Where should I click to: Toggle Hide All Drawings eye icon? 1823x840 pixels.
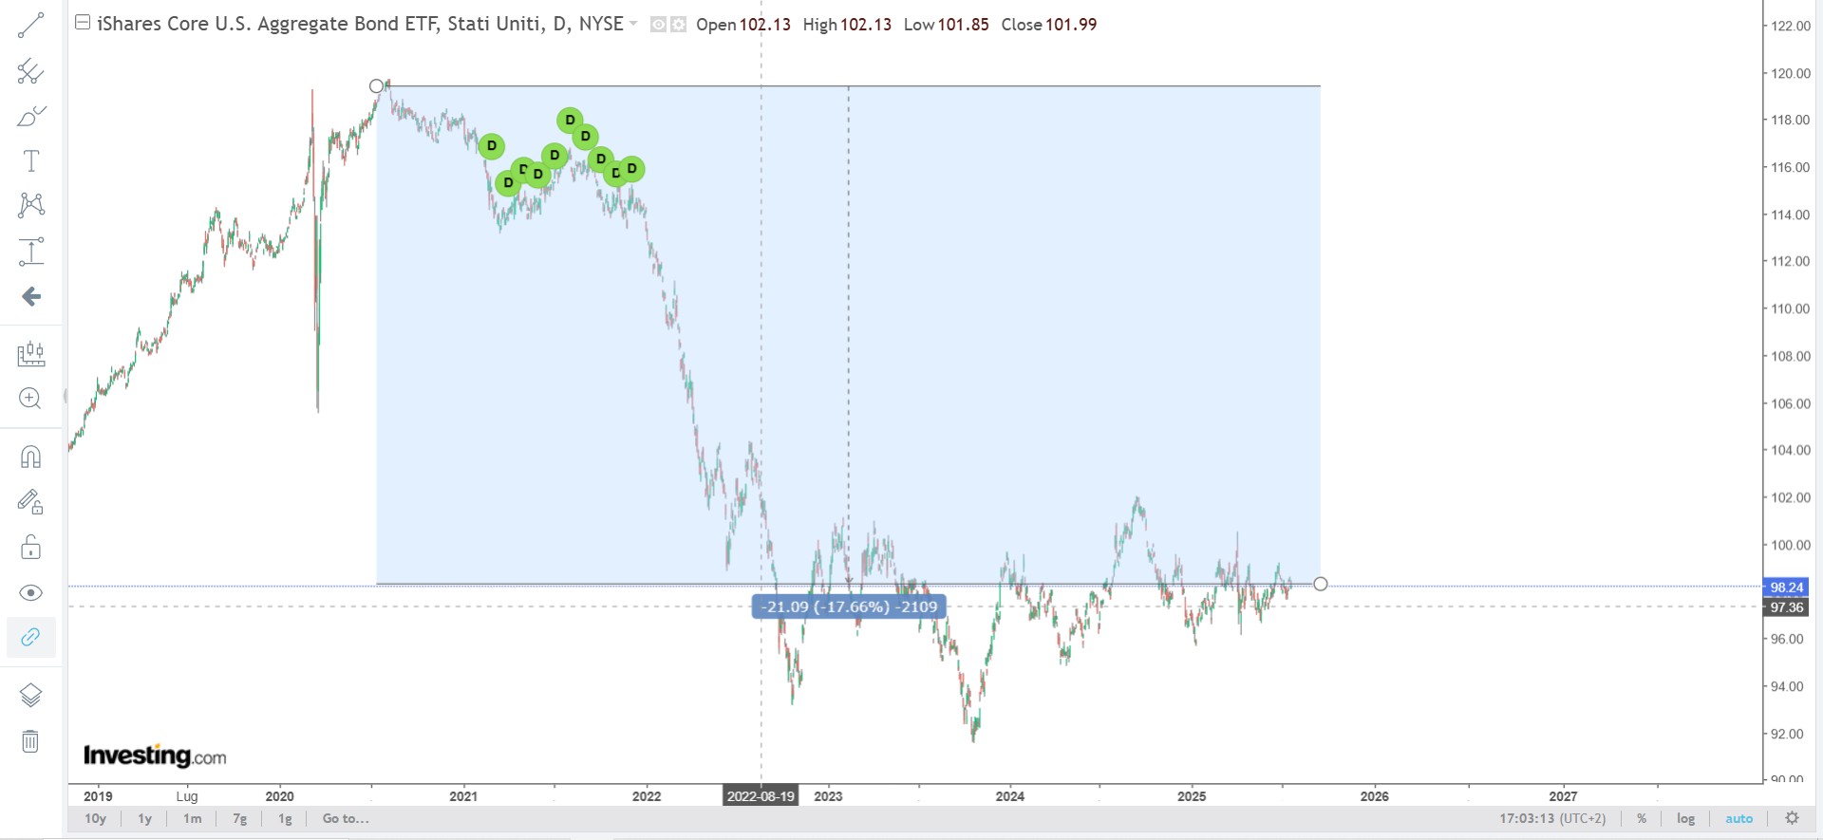click(30, 593)
